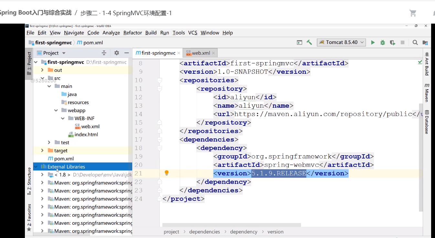Click the selected 5.1.9.RELEASE version text
The height and width of the screenshot is (238, 435).
coord(279,173)
